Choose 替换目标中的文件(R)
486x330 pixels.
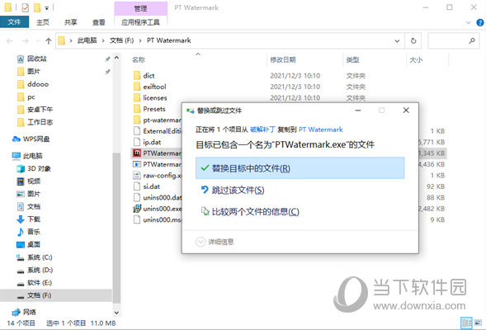(x=300, y=168)
